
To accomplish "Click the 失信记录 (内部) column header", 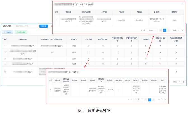I will tap(160, 39).
